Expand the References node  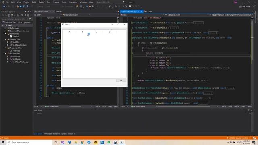coord(5,28)
